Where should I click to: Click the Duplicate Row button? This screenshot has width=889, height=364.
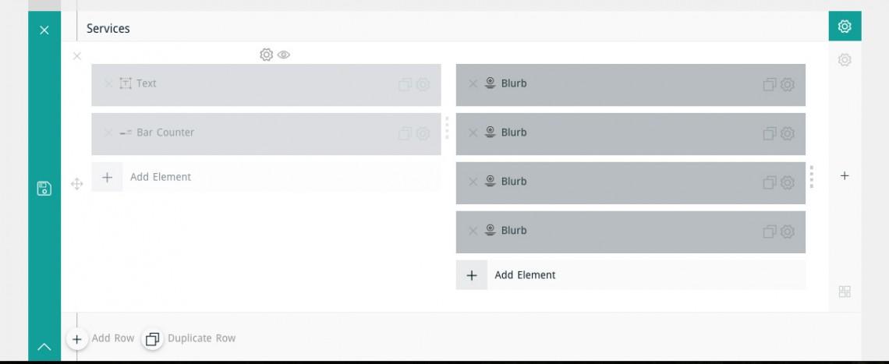point(189,338)
